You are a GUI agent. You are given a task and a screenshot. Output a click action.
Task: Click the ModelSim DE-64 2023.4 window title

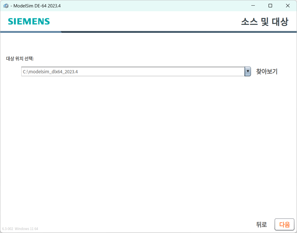36,6
